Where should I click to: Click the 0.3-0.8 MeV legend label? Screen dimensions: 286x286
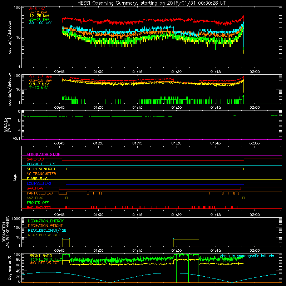(x=41, y=80)
